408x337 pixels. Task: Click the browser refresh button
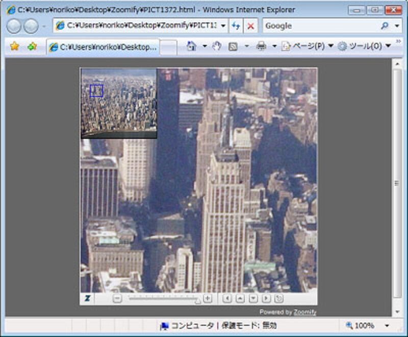coord(236,26)
